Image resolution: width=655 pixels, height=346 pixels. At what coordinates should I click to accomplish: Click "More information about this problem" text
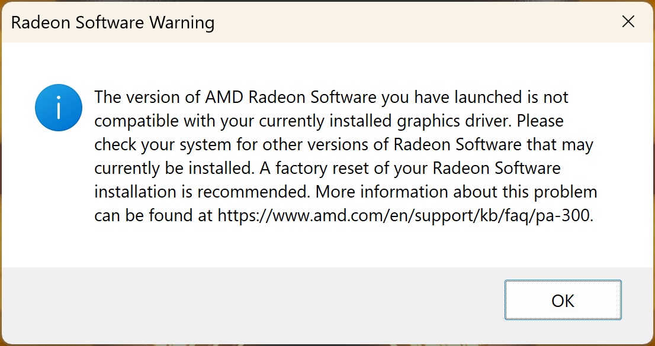(x=456, y=192)
